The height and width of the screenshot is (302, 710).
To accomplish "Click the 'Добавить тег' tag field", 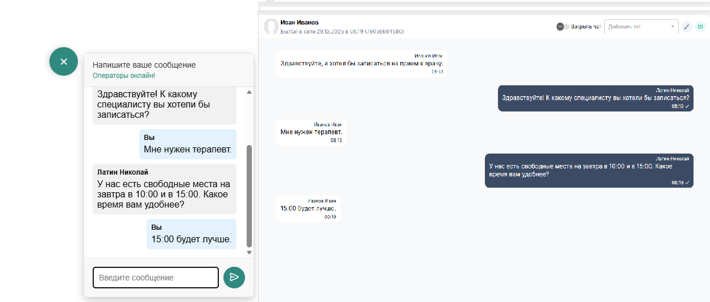I will [637, 26].
